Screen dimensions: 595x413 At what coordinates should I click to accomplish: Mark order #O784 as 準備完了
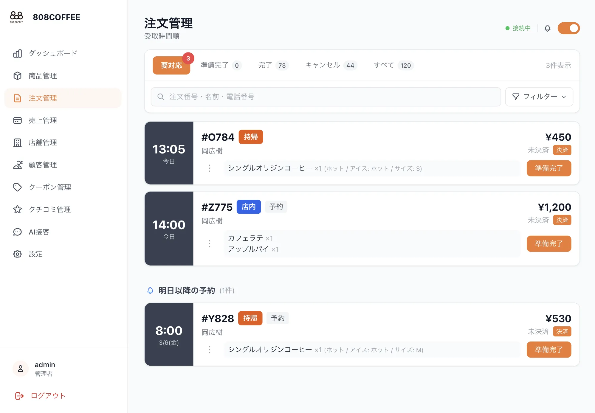548,168
